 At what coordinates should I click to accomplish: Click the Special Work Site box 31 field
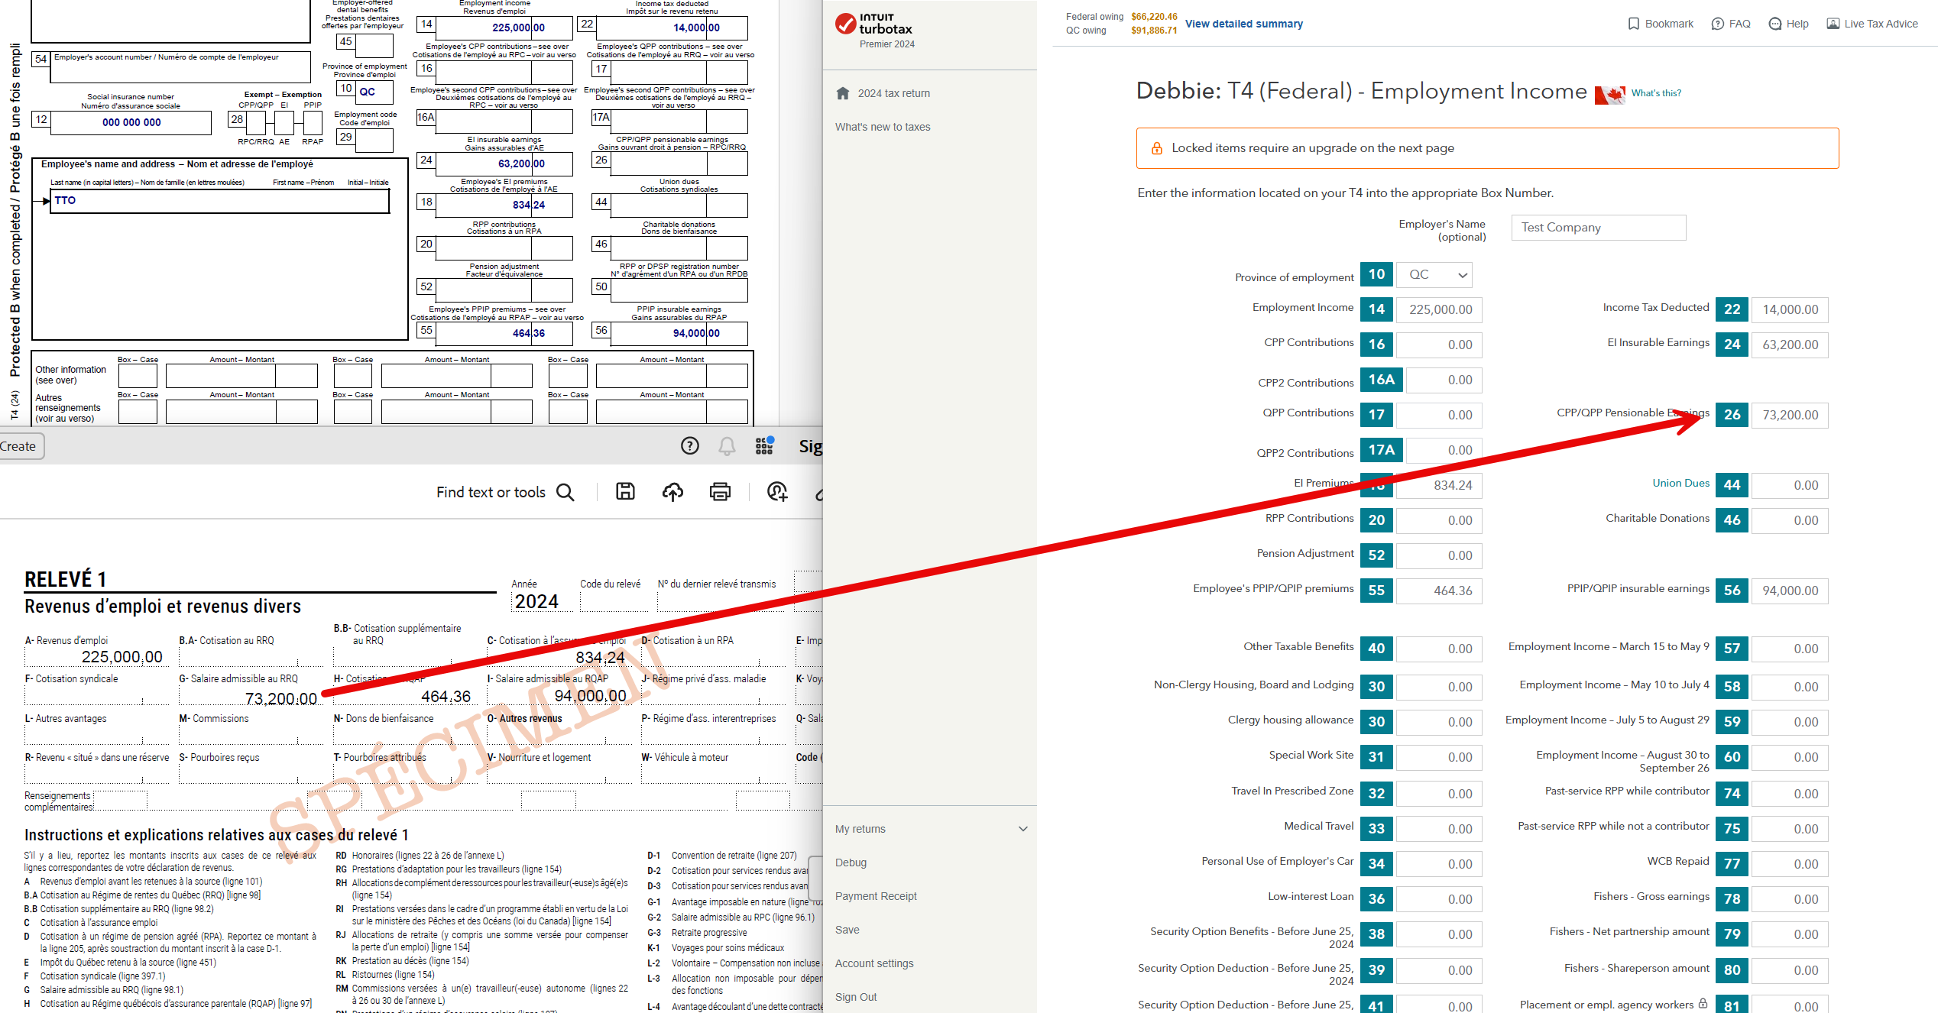[1440, 757]
